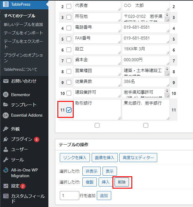Click the プラグイン plug icon
193x207 pixels.
click(x=6, y=139)
